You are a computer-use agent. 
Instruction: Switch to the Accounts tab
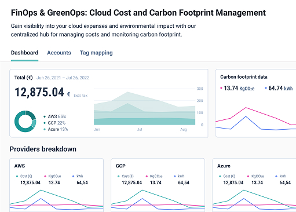pos(59,53)
